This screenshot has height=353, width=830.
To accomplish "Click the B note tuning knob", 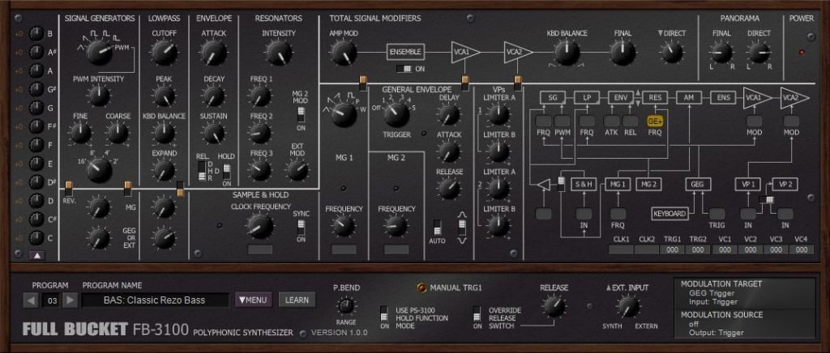I will click(x=36, y=34).
